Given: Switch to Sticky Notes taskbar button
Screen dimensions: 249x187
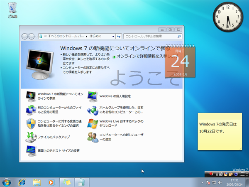Looking at the screenshot, I should tap(67, 182).
